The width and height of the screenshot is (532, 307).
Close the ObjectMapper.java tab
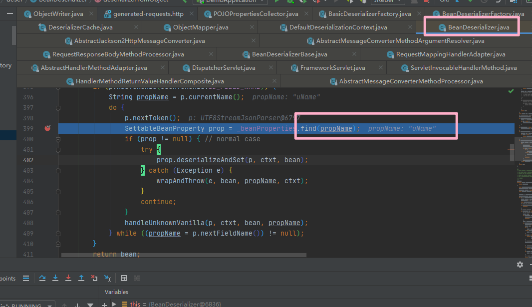click(x=252, y=27)
